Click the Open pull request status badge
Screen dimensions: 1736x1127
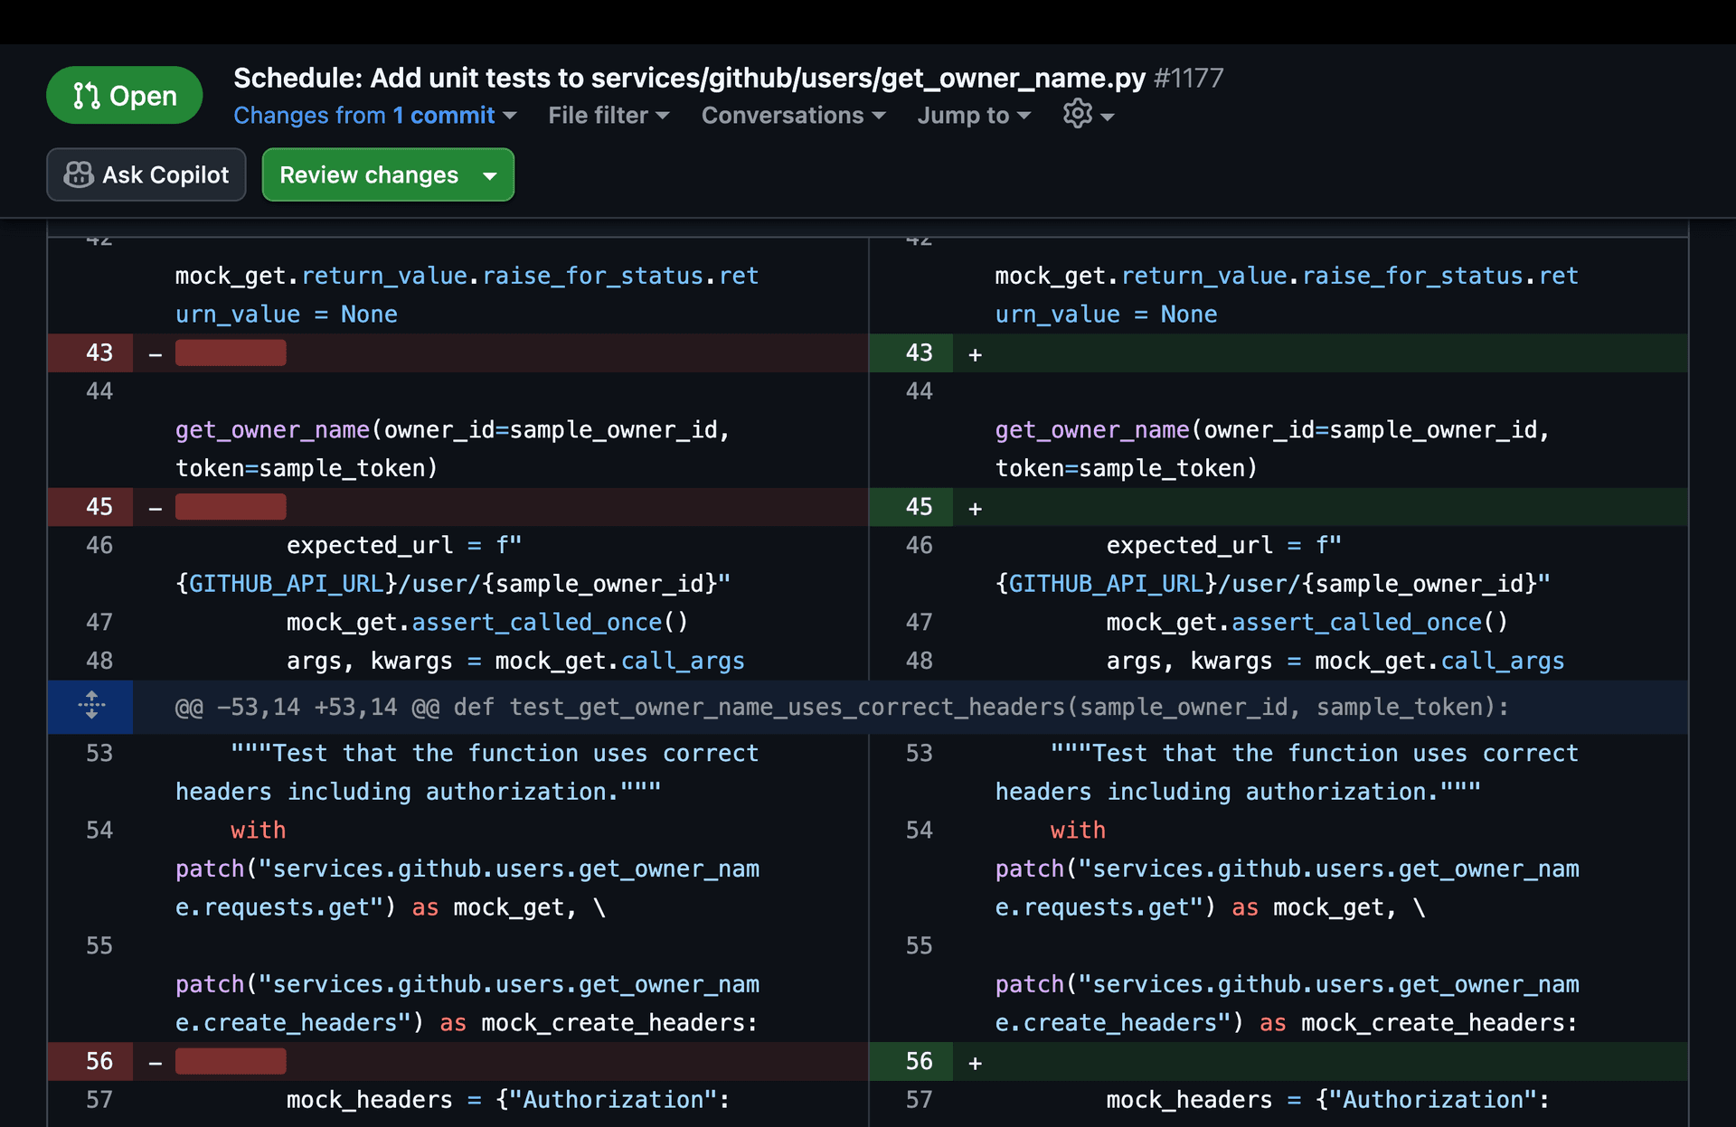tap(124, 95)
